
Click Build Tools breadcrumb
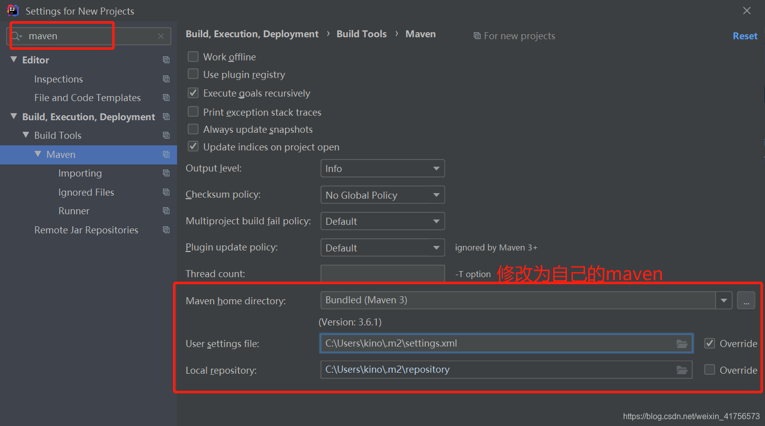pos(362,34)
